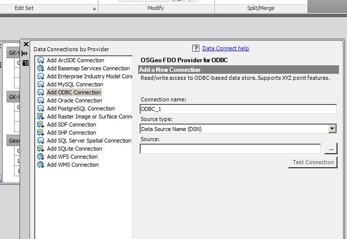Screen dimensions: 347x239
Task: Click the Add Raster Image Connection icon
Action: point(41,116)
